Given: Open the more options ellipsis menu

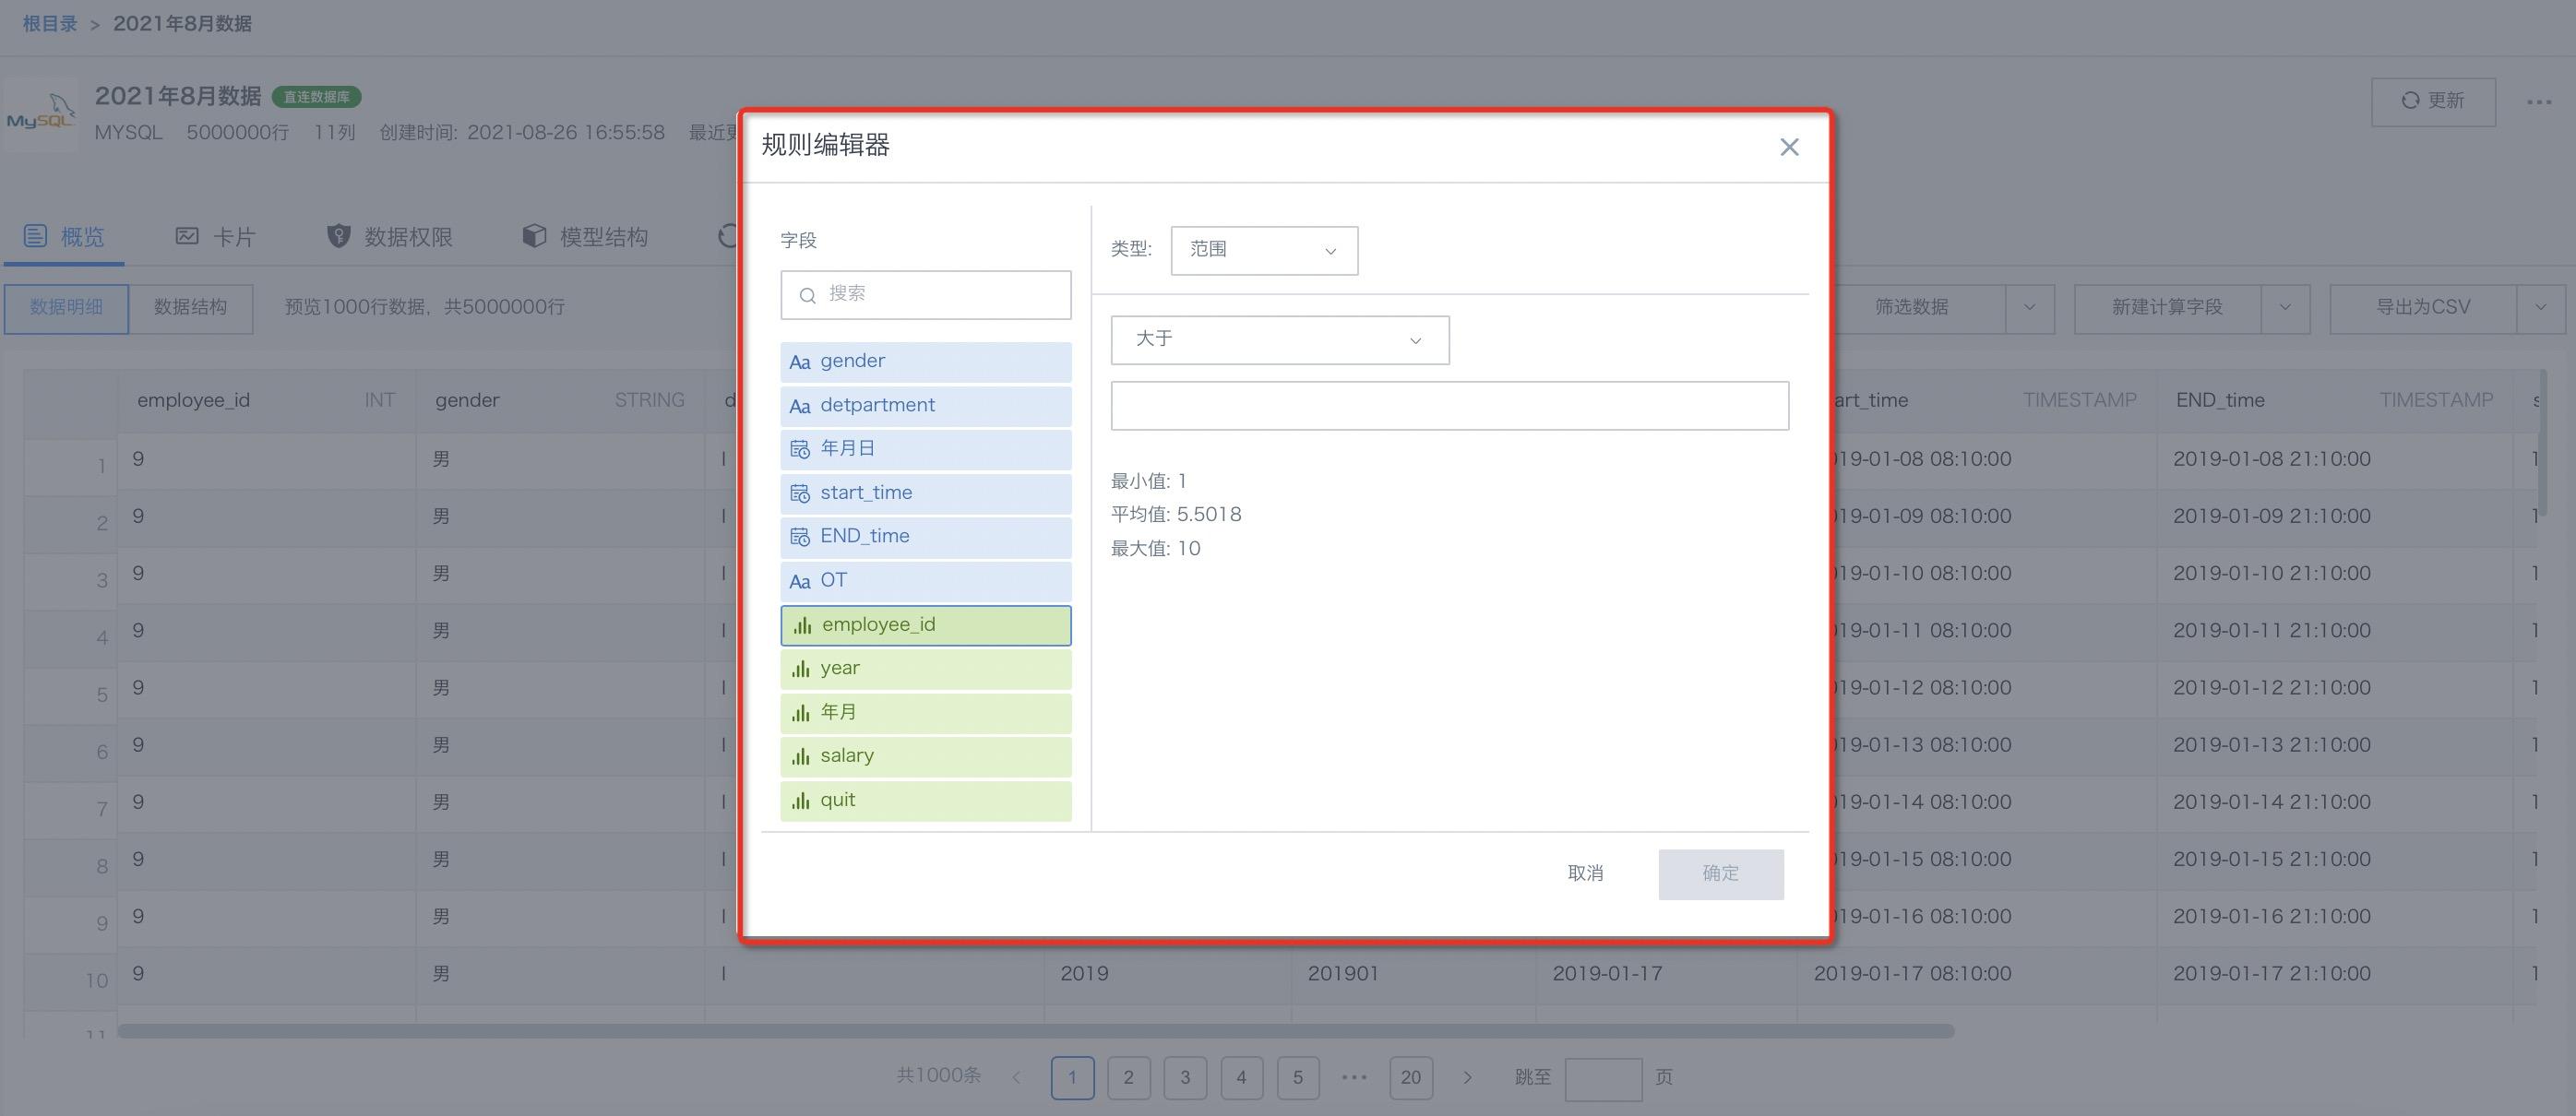Looking at the screenshot, I should pyautogui.click(x=2538, y=102).
